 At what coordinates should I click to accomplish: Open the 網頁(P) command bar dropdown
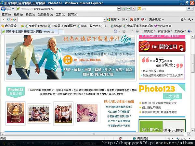click(x=150, y=31)
